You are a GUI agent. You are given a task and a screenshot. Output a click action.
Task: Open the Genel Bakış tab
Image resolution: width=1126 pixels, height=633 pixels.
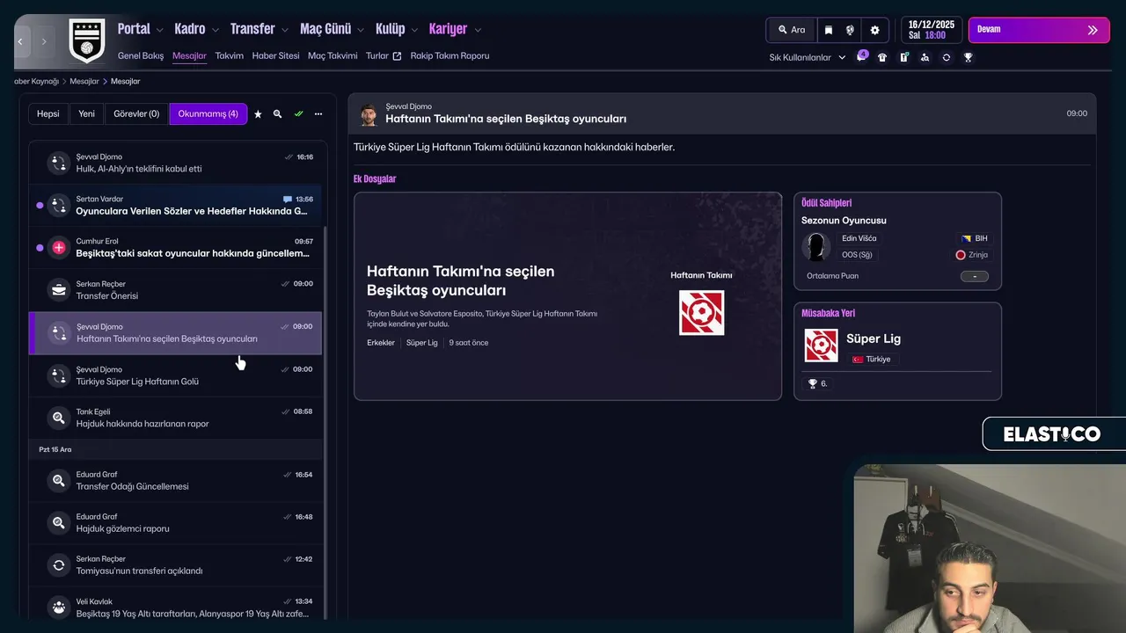click(x=141, y=55)
